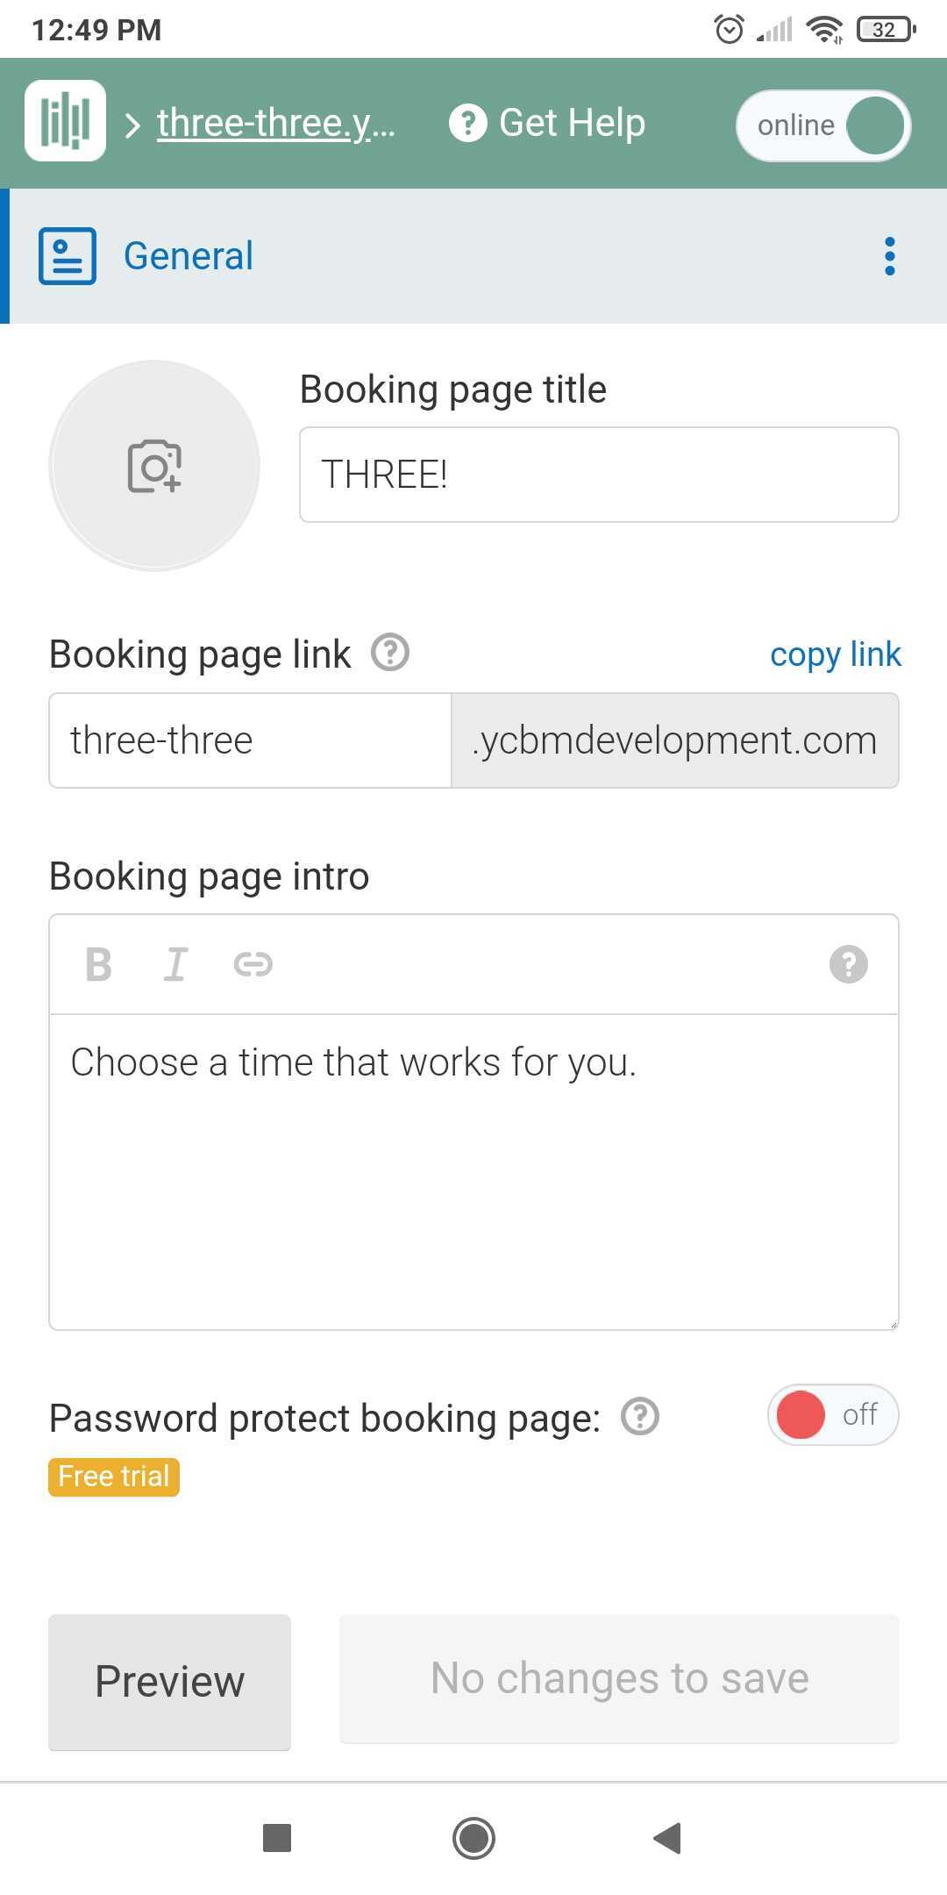Viewport: 947px width, 1895px height.
Task: Toggle password protect booking page switch
Action: [x=833, y=1415]
